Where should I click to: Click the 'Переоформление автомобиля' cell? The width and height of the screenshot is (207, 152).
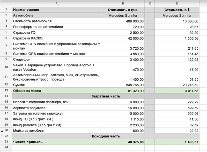coord(57,27)
